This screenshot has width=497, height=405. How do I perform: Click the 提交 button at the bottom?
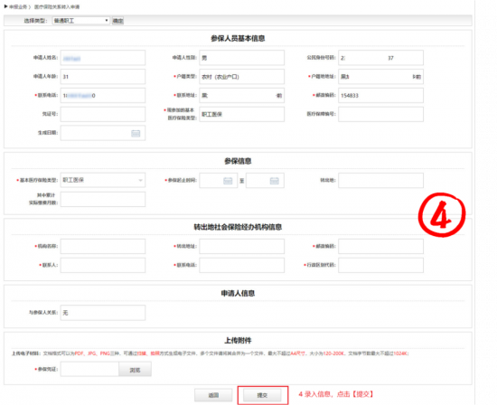coord(262,395)
